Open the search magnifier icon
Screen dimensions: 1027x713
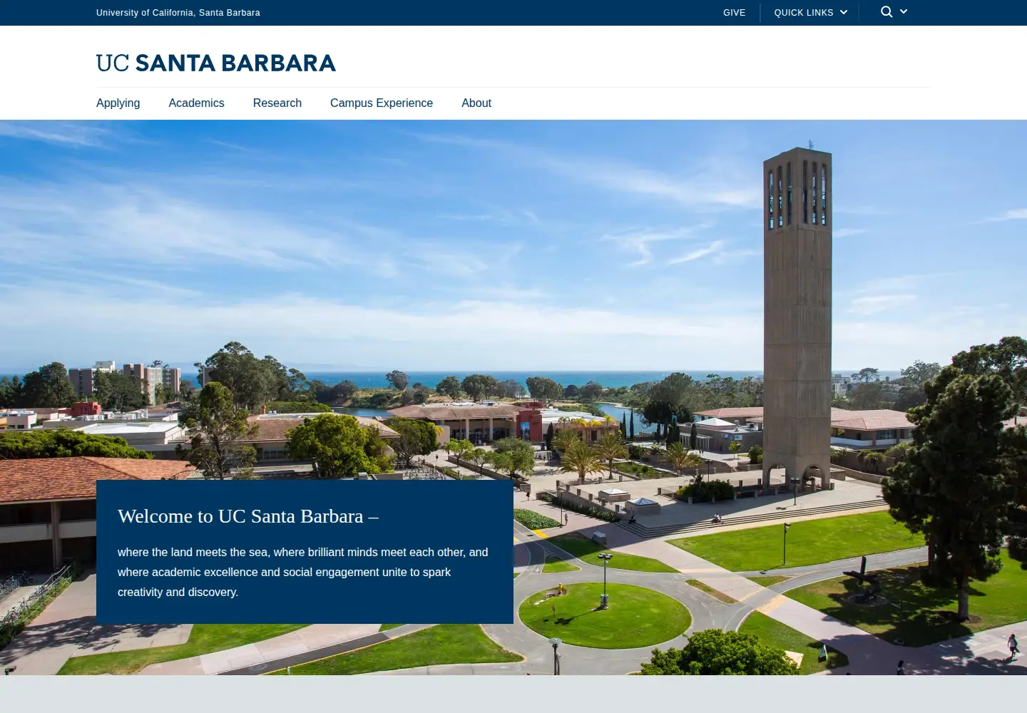coord(887,12)
